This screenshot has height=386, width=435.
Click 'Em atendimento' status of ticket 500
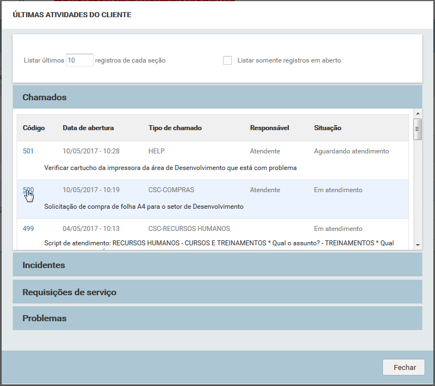(x=338, y=190)
